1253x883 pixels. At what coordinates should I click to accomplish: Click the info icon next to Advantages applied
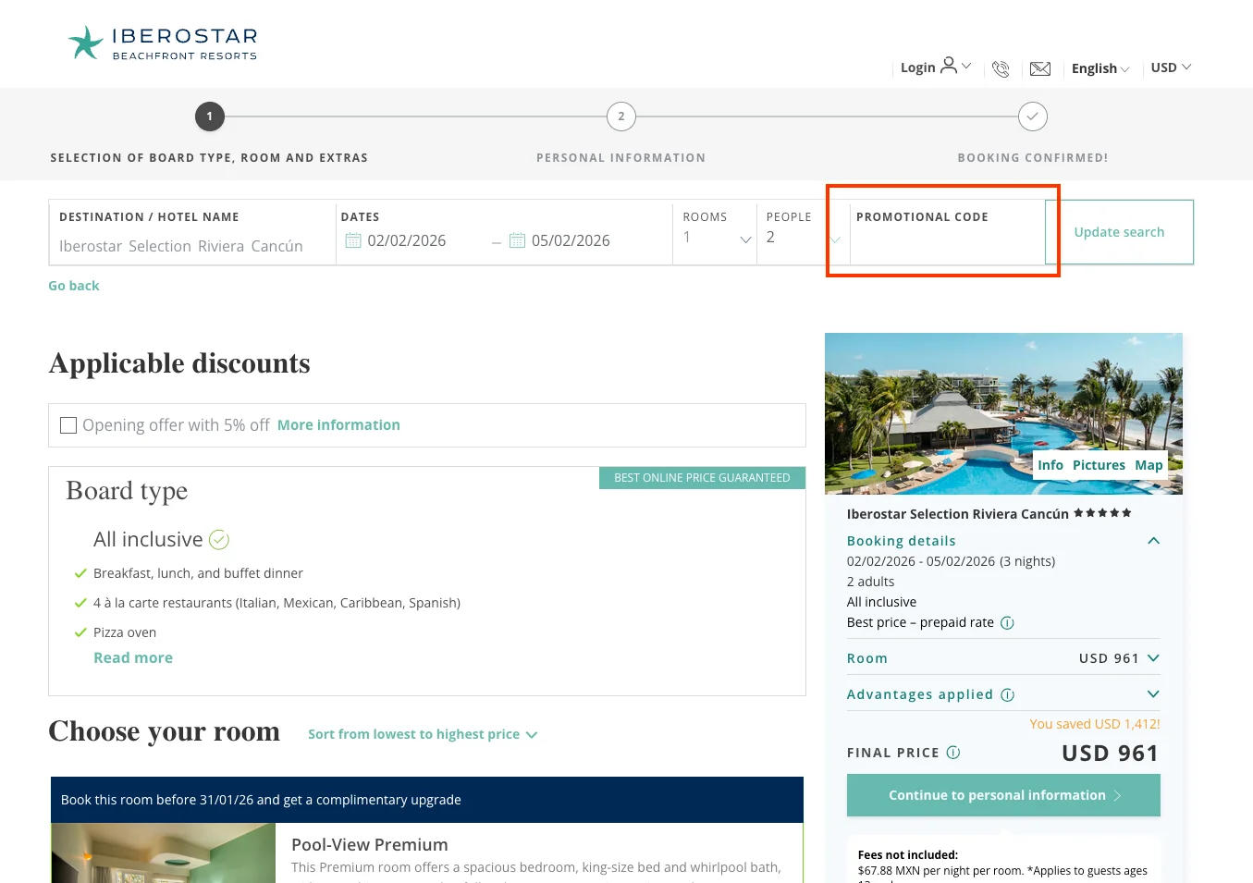1007,694
